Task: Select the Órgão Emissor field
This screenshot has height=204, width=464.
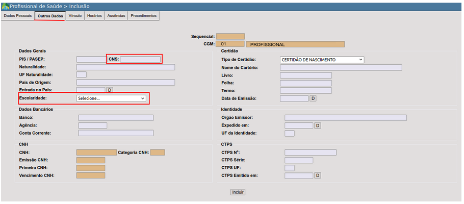Action: click(345, 118)
